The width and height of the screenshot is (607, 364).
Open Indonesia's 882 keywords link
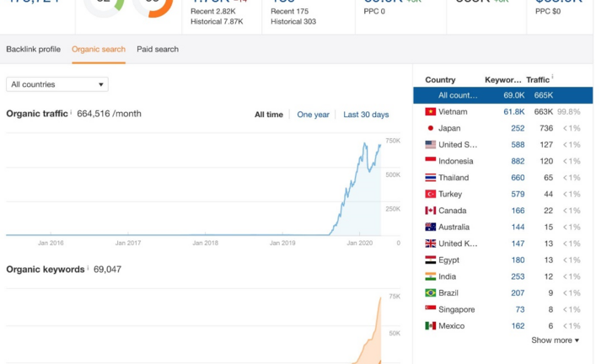pos(516,161)
